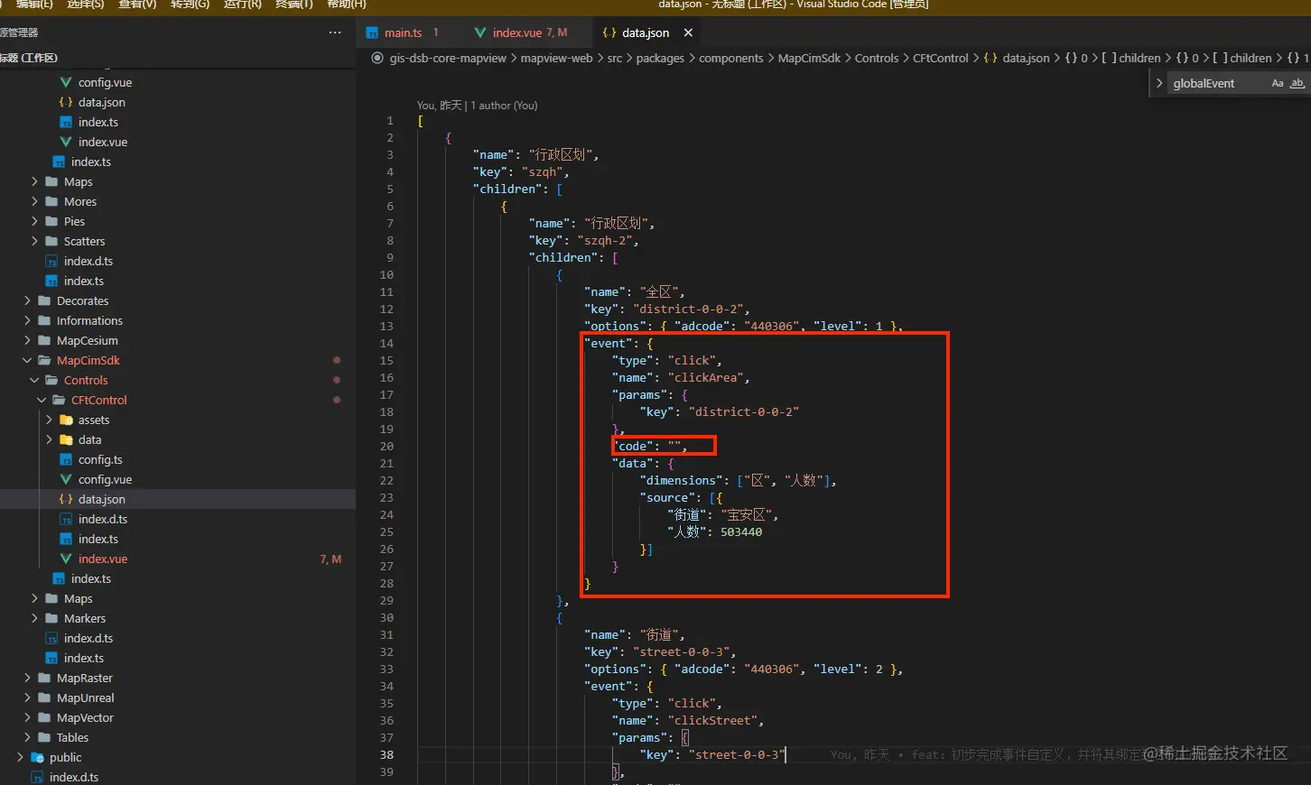Click CFtControl breadcrumb segment
Image resolution: width=1311 pixels, height=785 pixels.
tap(940, 58)
